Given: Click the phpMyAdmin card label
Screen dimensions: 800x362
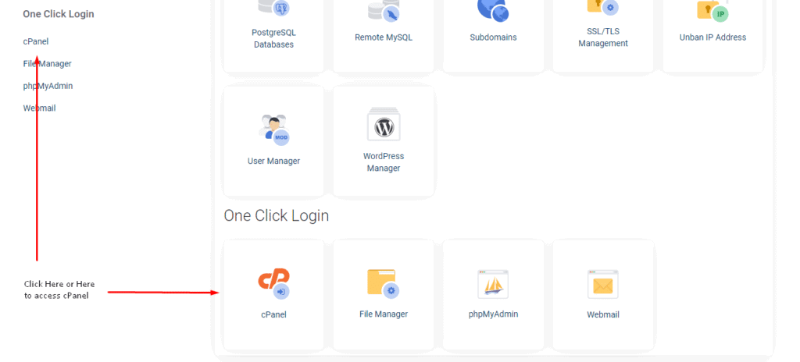Looking at the screenshot, I should (x=494, y=314).
